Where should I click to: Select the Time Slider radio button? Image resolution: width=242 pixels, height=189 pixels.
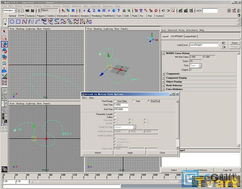115,101
